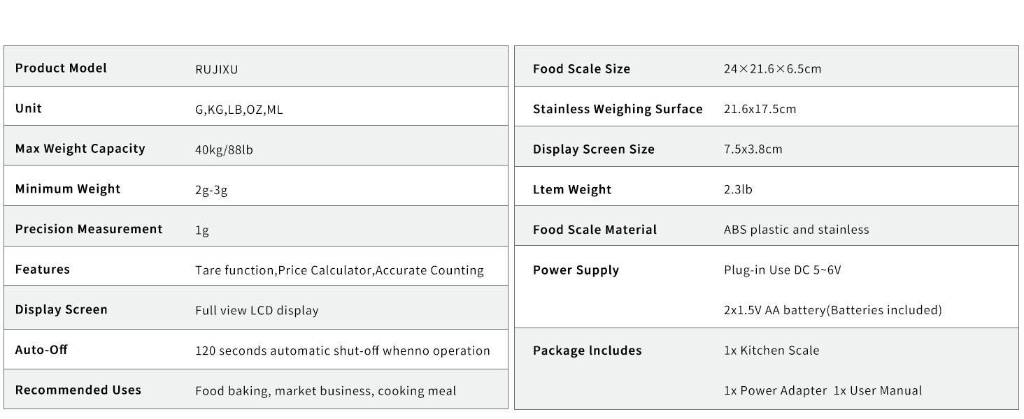The width and height of the screenshot is (1024, 419).
Task: Click the Max Weight Capacity label
Action: [x=80, y=148]
